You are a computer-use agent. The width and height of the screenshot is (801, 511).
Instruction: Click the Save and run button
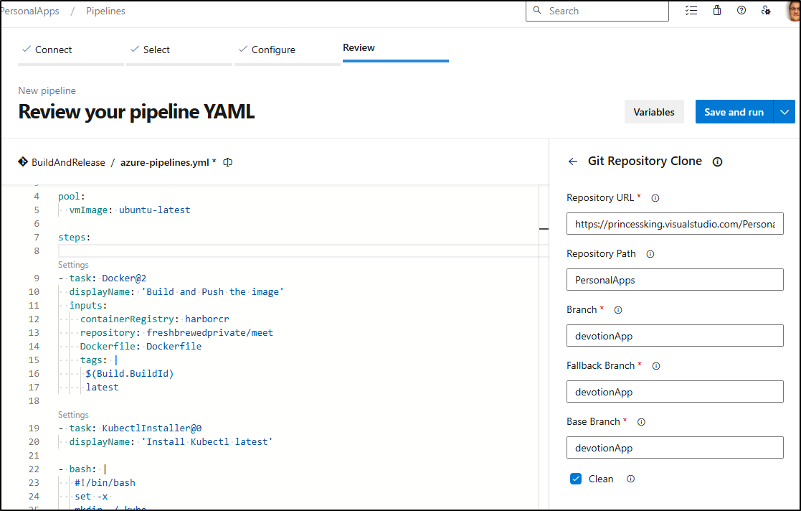coord(734,111)
